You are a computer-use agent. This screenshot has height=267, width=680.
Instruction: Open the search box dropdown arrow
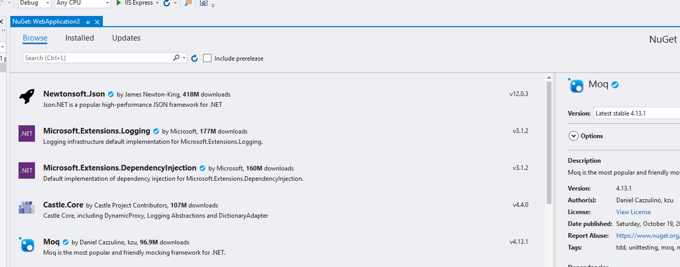184,58
